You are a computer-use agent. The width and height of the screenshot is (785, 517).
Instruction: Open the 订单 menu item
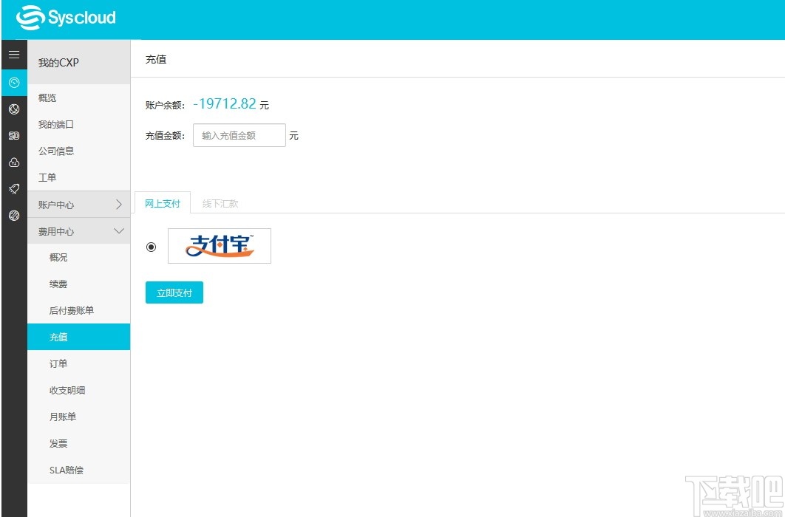pos(61,363)
